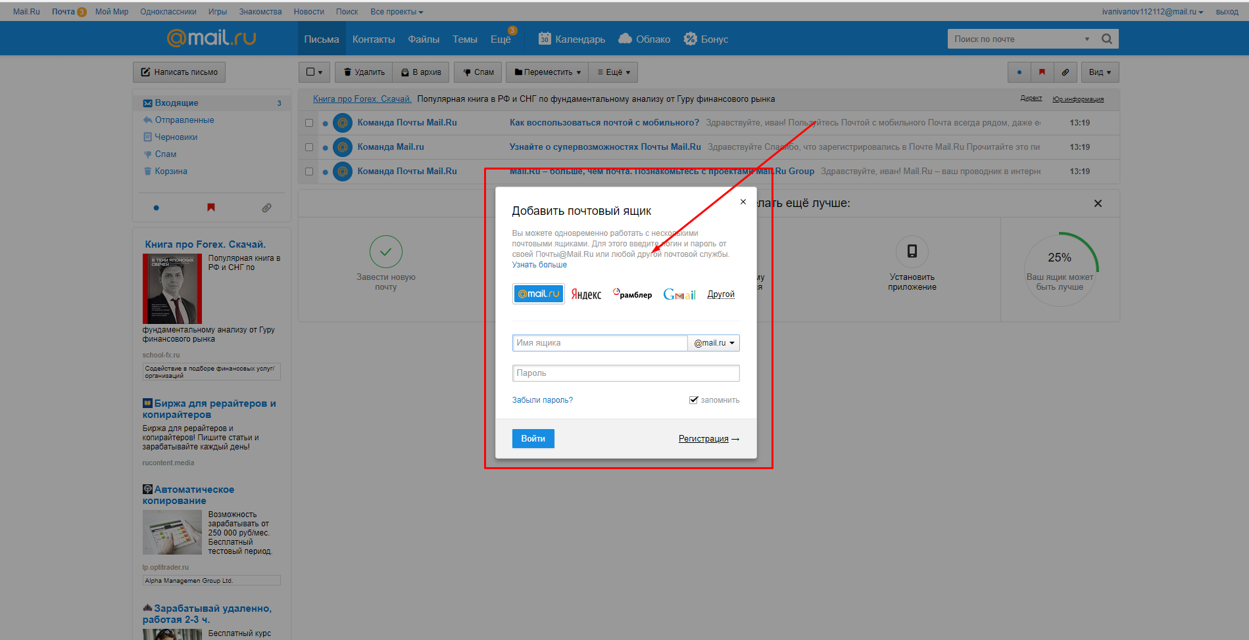Switch to the Контакты tab
This screenshot has height=640, width=1249.
(x=374, y=39)
